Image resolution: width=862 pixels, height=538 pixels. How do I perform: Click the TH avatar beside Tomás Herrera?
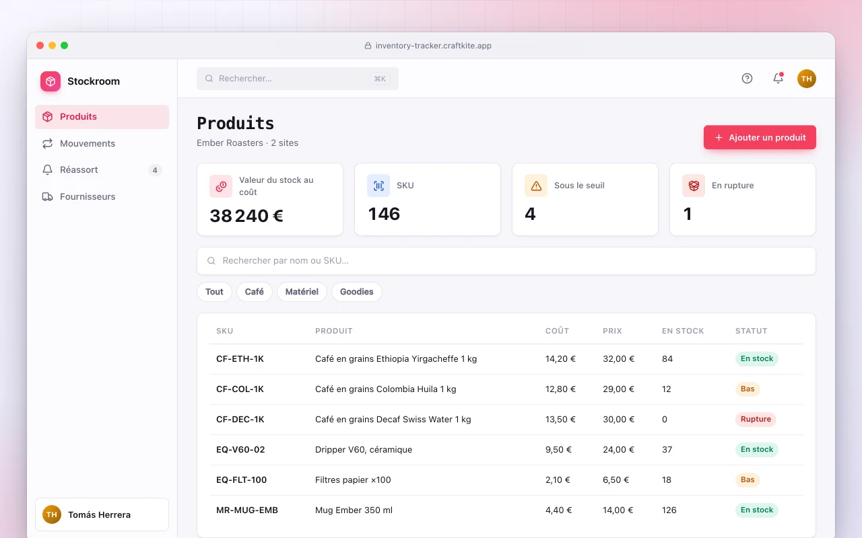click(52, 514)
